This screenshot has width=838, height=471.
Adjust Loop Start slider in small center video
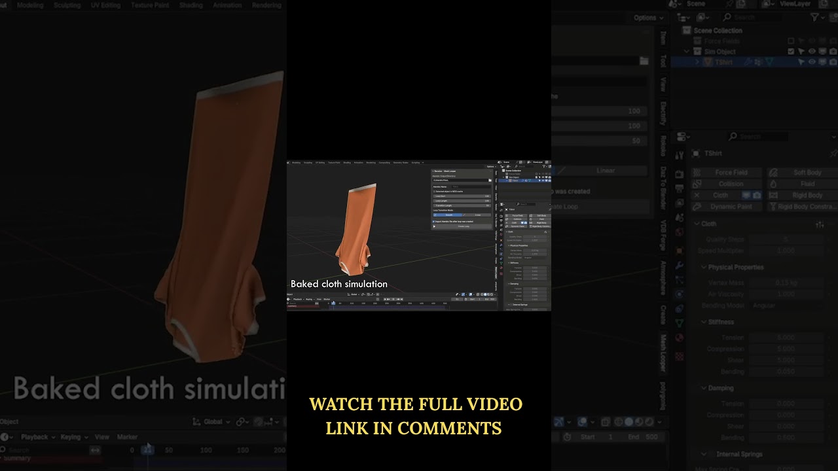click(462, 196)
